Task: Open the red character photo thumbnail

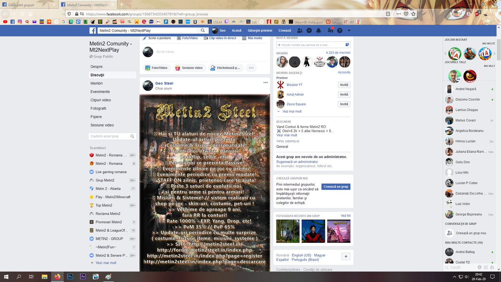Action: (313, 231)
